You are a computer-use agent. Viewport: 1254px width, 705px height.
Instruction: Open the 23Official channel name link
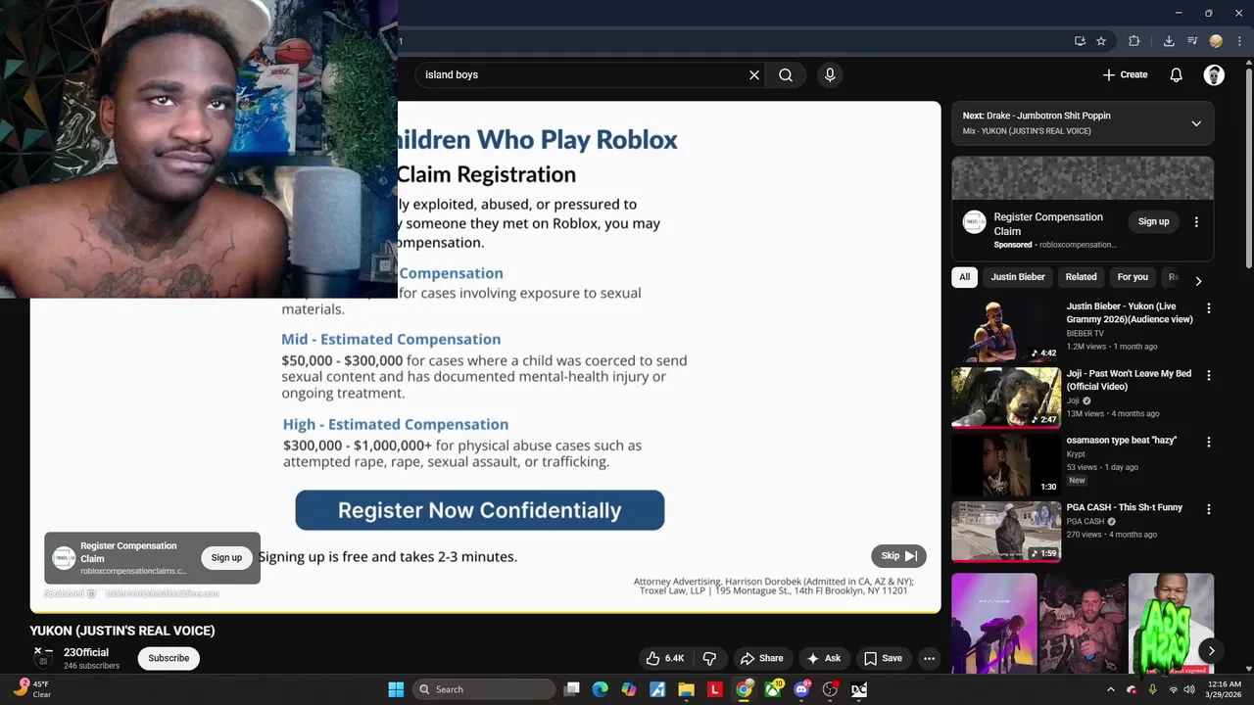[86, 652]
